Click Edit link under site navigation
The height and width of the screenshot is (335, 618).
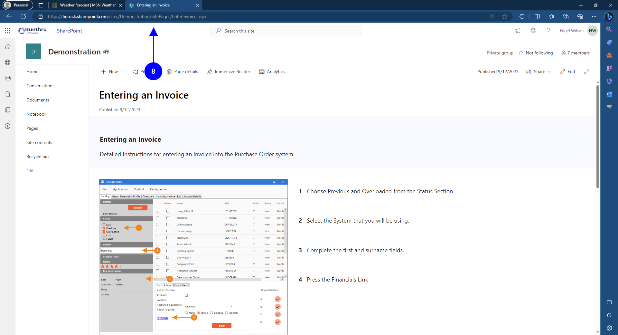point(30,171)
